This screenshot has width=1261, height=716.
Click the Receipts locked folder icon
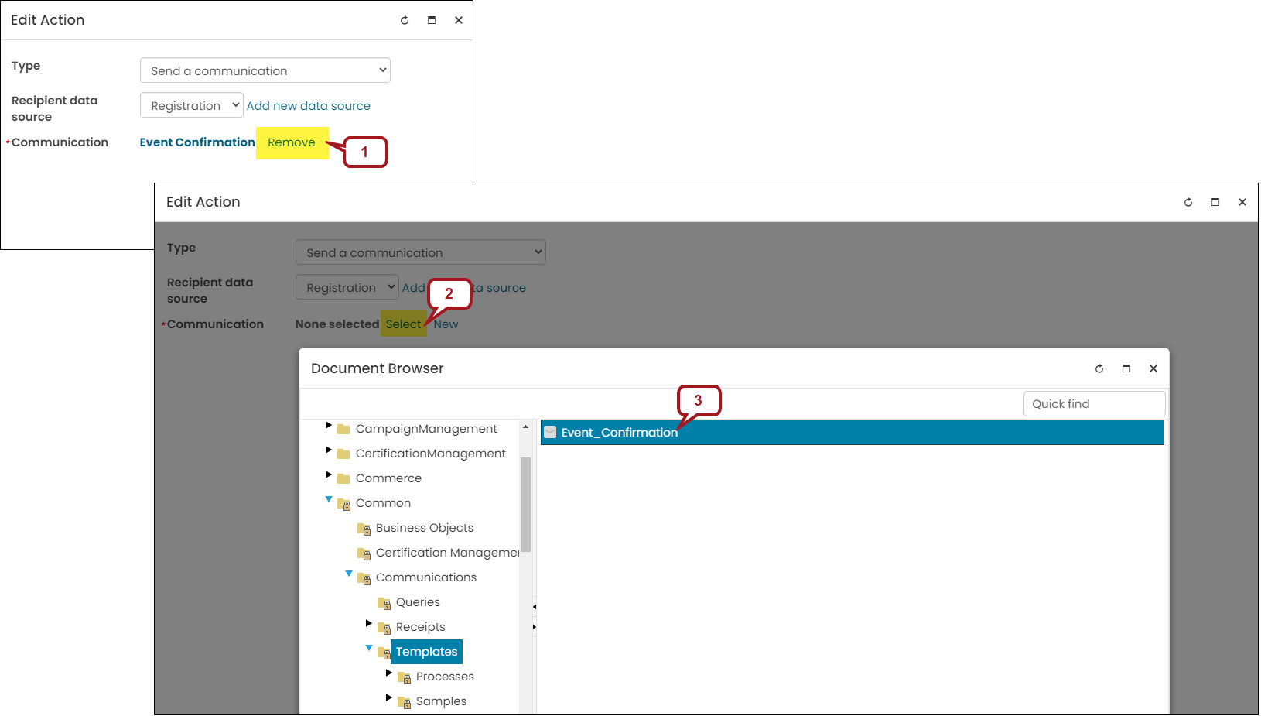[384, 628]
